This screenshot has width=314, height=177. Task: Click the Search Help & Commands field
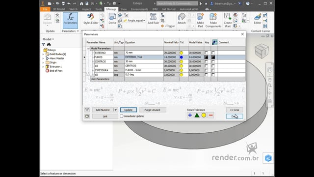(177, 3)
